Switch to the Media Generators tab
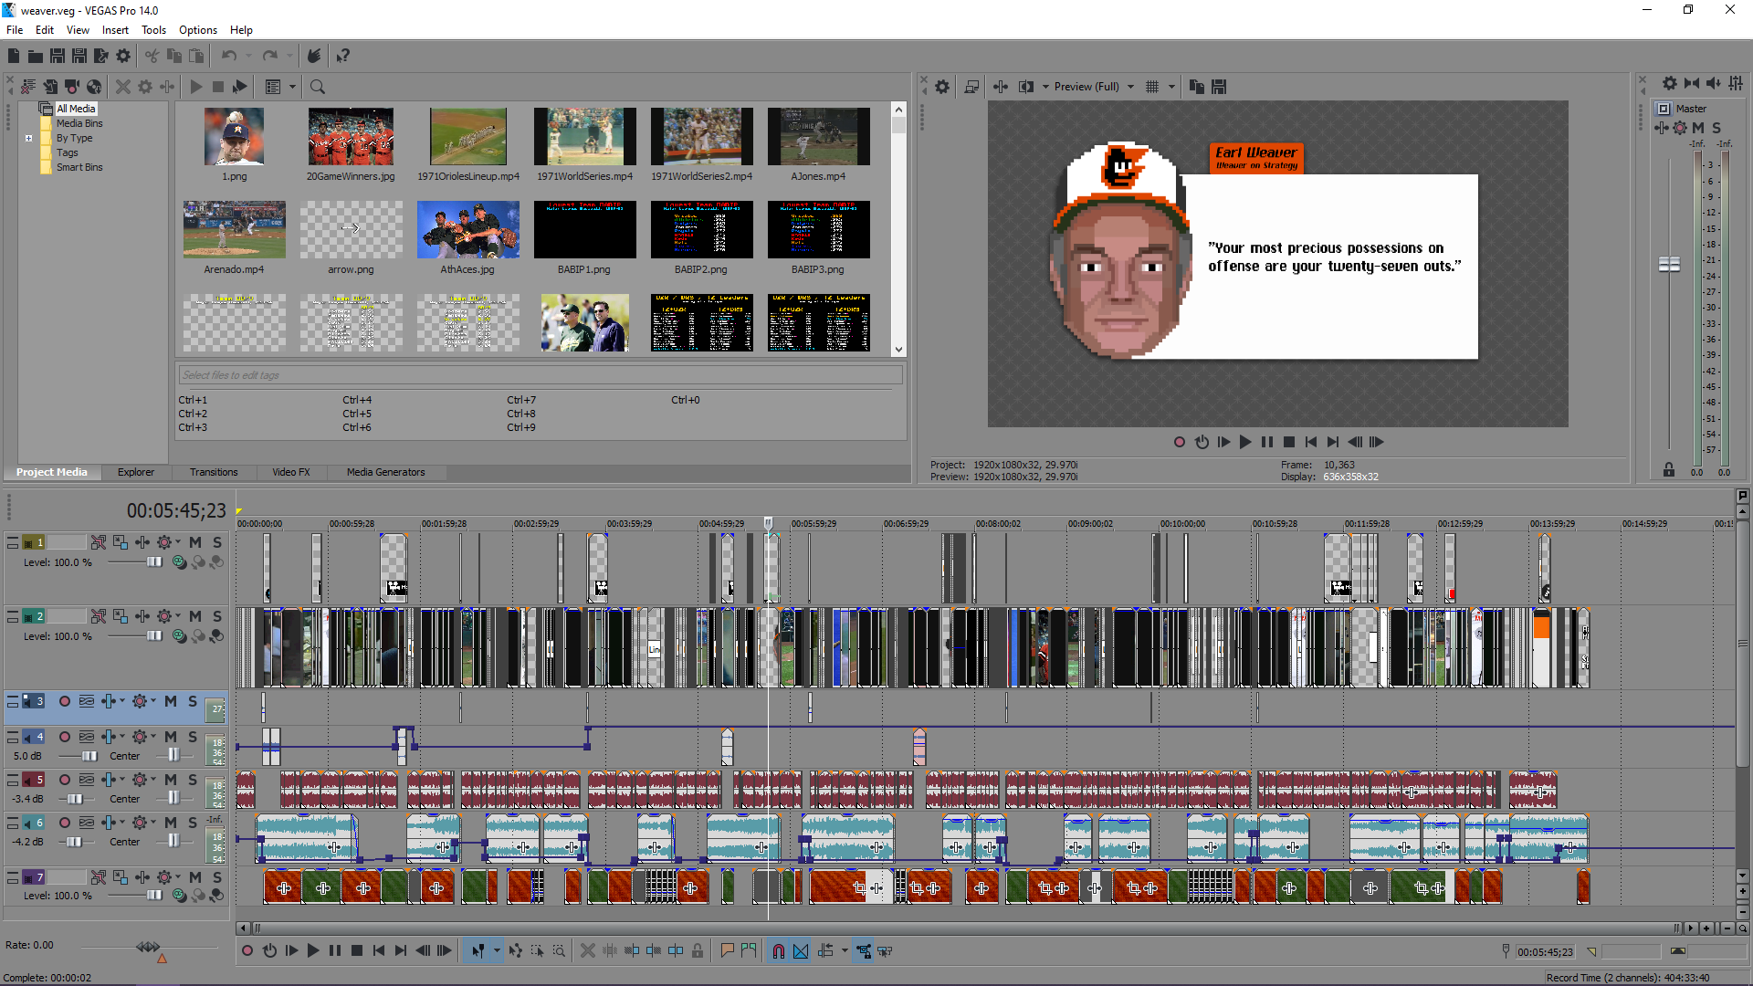The height and width of the screenshot is (986, 1753). click(x=385, y=472)
